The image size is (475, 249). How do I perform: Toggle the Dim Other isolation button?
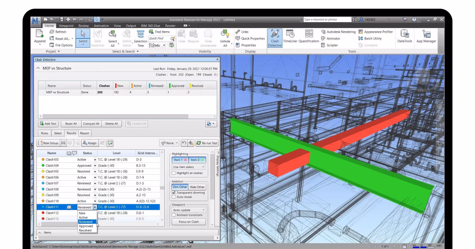pos(180,187)
